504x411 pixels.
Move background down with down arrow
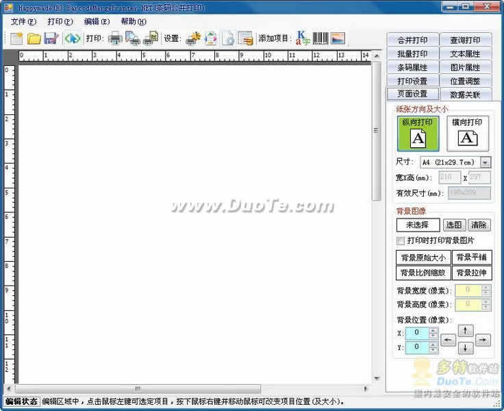(x=466, y=348)
